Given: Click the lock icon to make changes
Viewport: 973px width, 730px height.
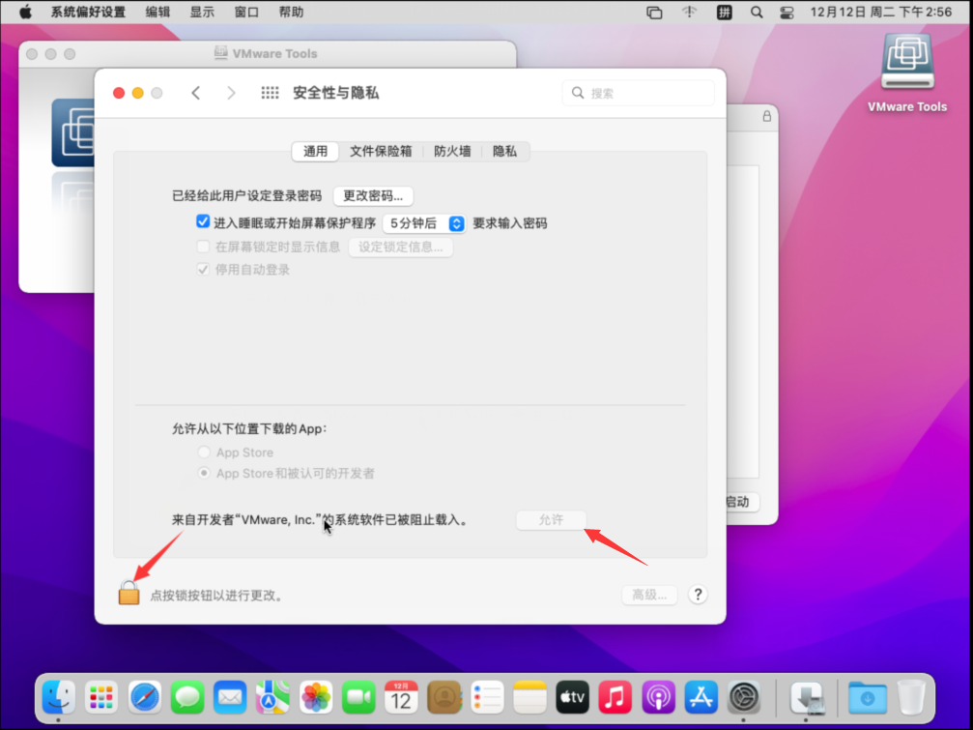Looking at the screenshot, I should click(129, 593).
